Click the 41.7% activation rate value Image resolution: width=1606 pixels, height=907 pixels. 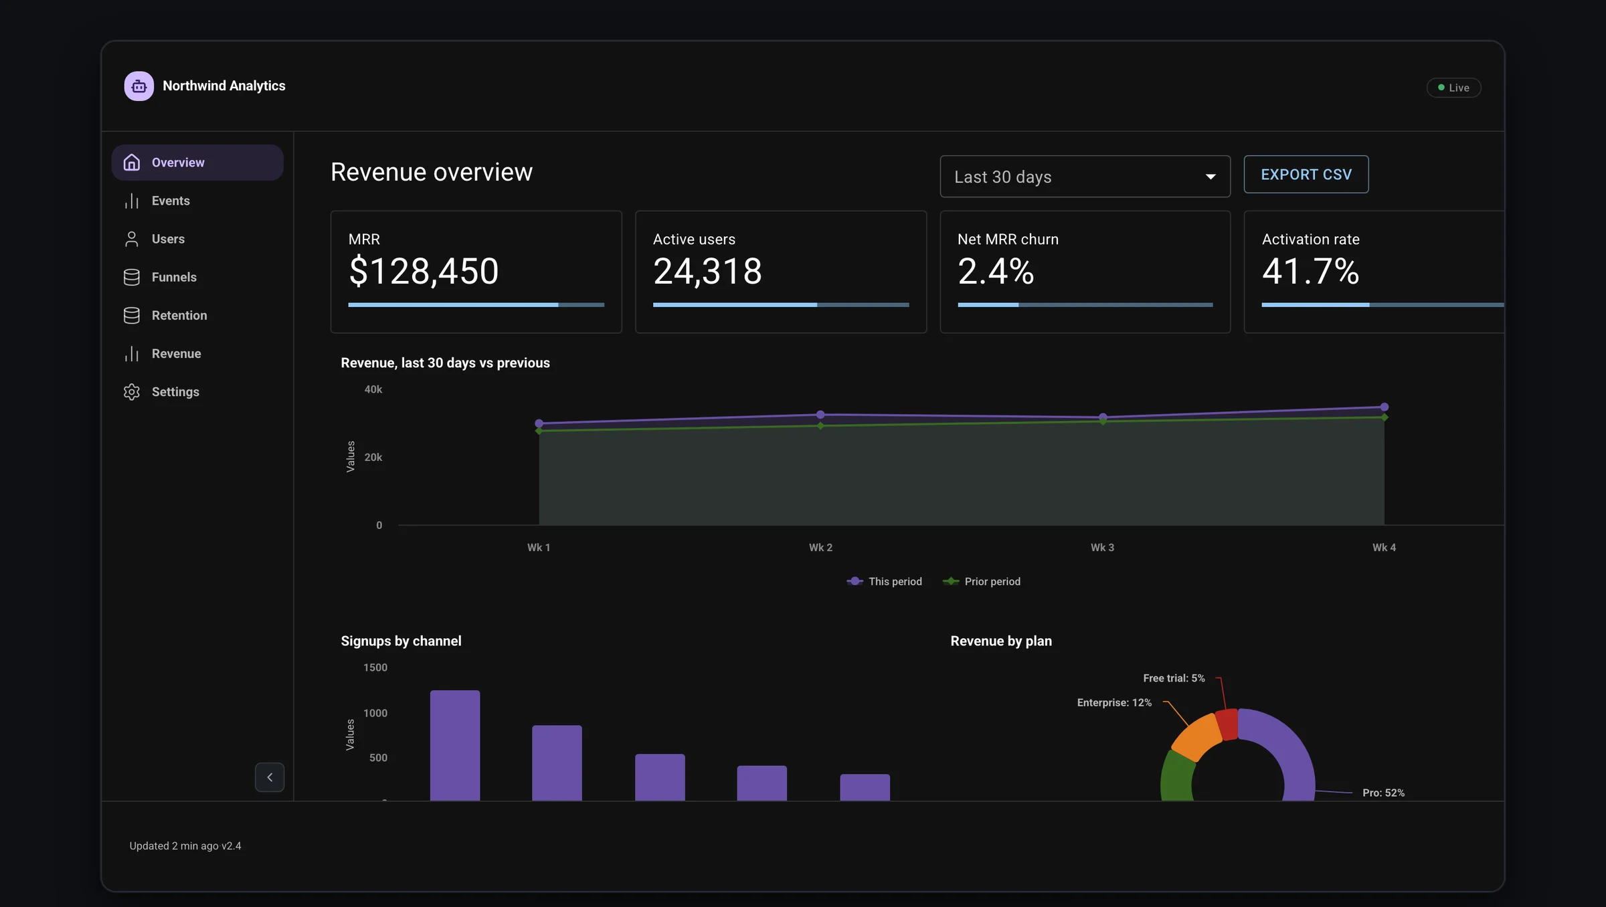[1310, 272]
